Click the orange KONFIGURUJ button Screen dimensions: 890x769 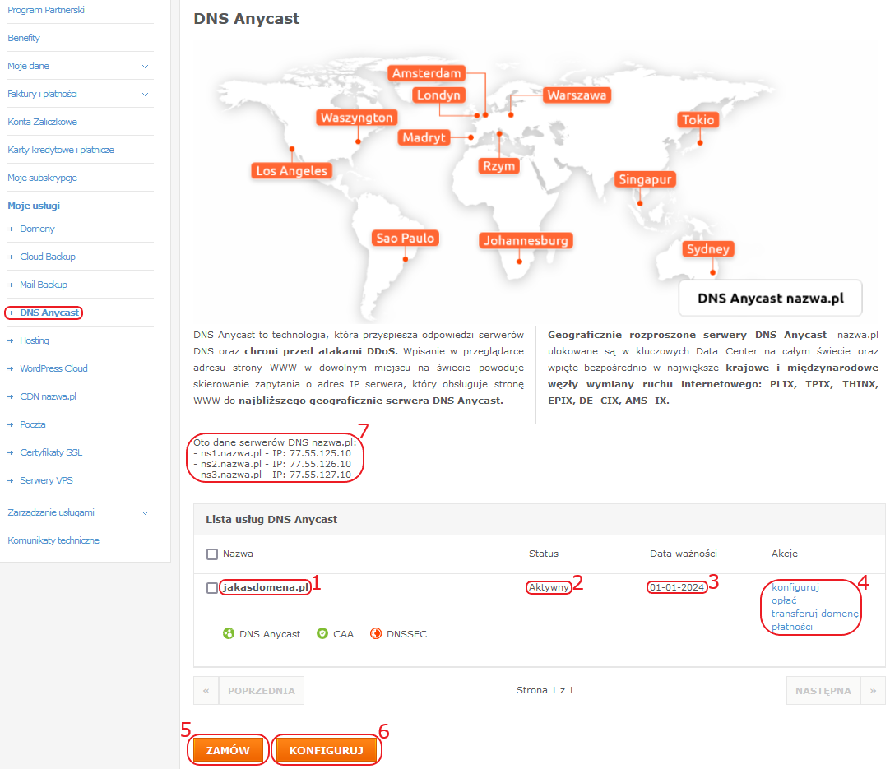point(327,750)
